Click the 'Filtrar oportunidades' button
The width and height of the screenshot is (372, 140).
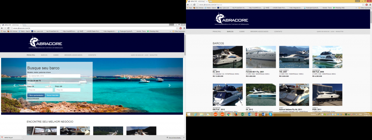[36, 95]
